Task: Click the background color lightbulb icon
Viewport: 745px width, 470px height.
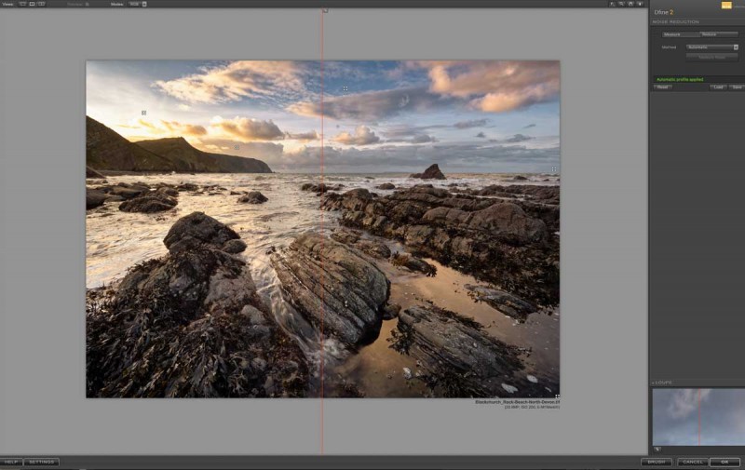Action: tap(640, 4)
